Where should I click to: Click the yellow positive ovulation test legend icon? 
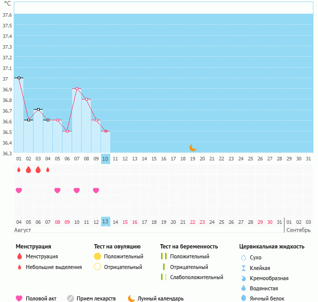(98, 256)
